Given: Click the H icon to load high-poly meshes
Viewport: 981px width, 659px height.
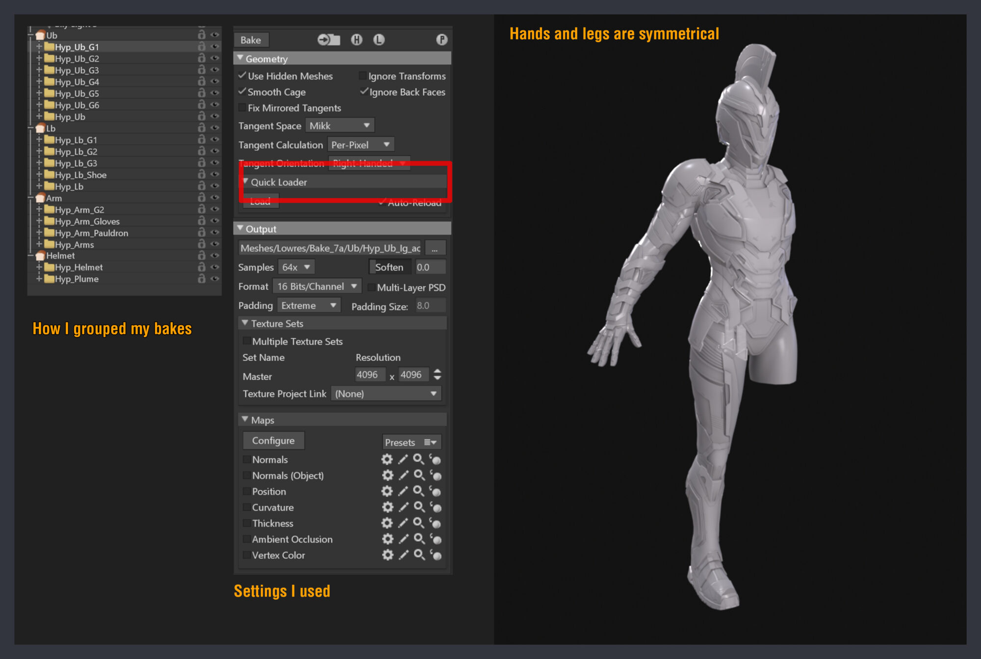Looking at the screenshot, I should [x=357, y=40].
